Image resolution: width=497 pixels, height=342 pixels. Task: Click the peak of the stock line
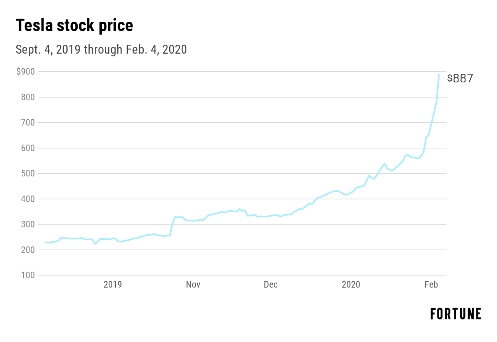(x=439, y=75)
